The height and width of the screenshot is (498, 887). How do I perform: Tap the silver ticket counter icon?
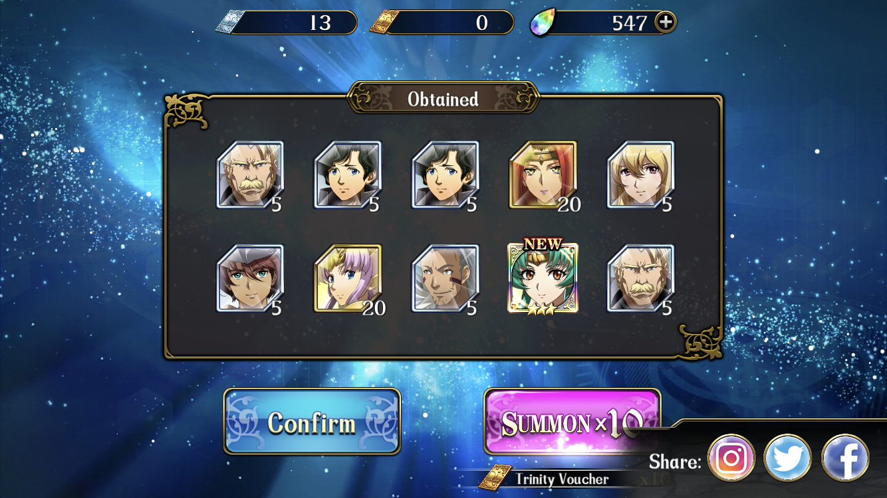229,23
